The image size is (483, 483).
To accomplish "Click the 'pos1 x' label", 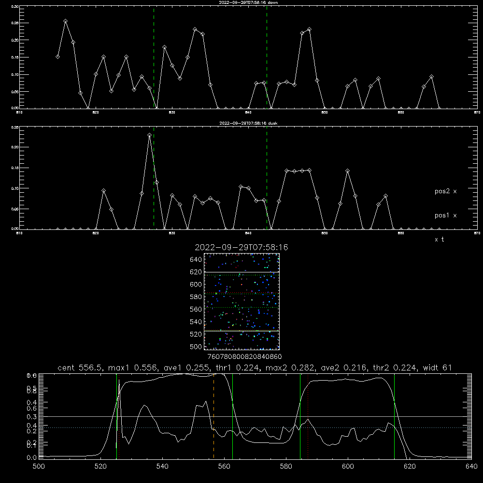I will pyautogui.click(x=445, y=215).
